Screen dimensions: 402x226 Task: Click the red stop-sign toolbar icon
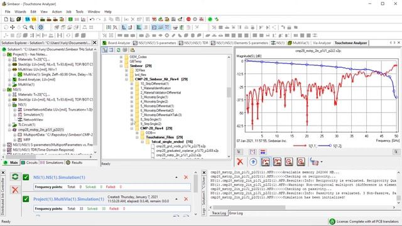pos(188,19)
